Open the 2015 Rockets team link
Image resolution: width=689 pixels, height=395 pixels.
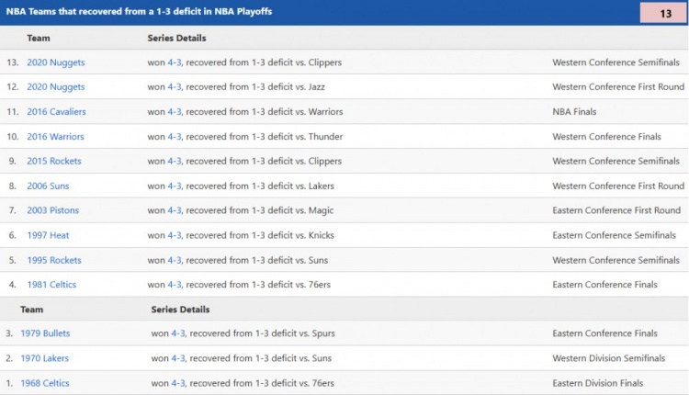[x=53, y=162]
